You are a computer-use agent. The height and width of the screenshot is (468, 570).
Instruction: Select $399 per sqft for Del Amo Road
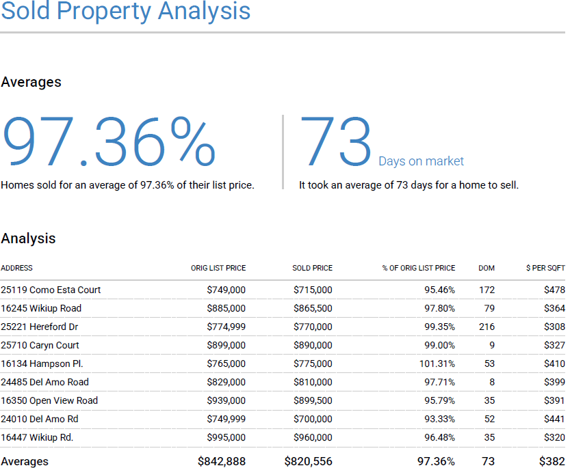click(554, 383)
